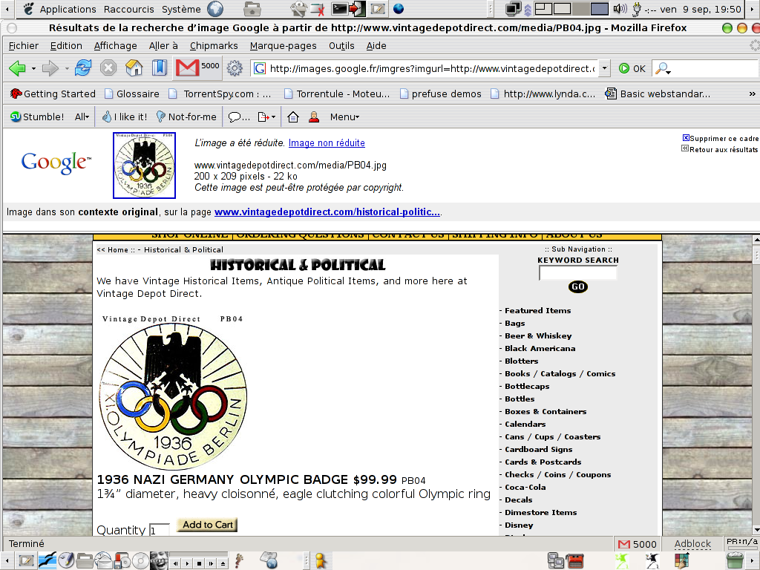Click Retour aux résultats link
Screen dimensions: 760x570
point(720,149)
